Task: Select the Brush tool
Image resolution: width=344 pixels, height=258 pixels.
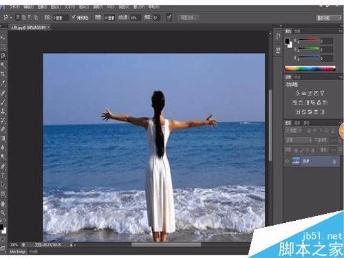Action: point(3,102)
